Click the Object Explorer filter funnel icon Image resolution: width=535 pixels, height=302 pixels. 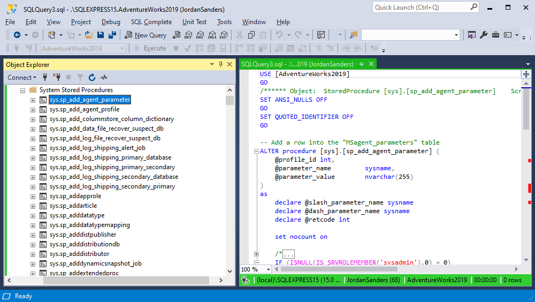tap(80, 78)
